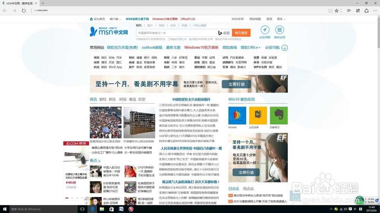The image size is (380, 213).
Task: Open the 登录 login link
Action: pos(269,19)
